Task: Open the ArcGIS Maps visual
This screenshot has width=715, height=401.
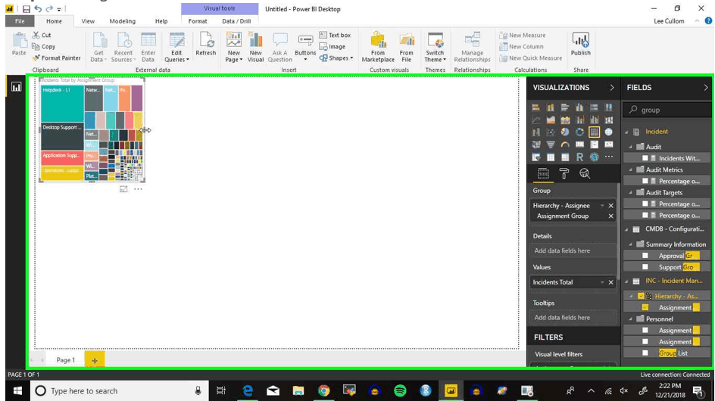Action: 594,157
